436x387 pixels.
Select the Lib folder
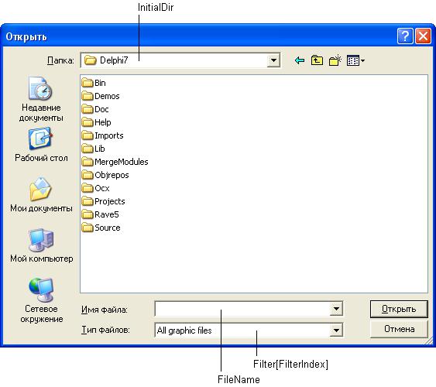pos(93,149)
